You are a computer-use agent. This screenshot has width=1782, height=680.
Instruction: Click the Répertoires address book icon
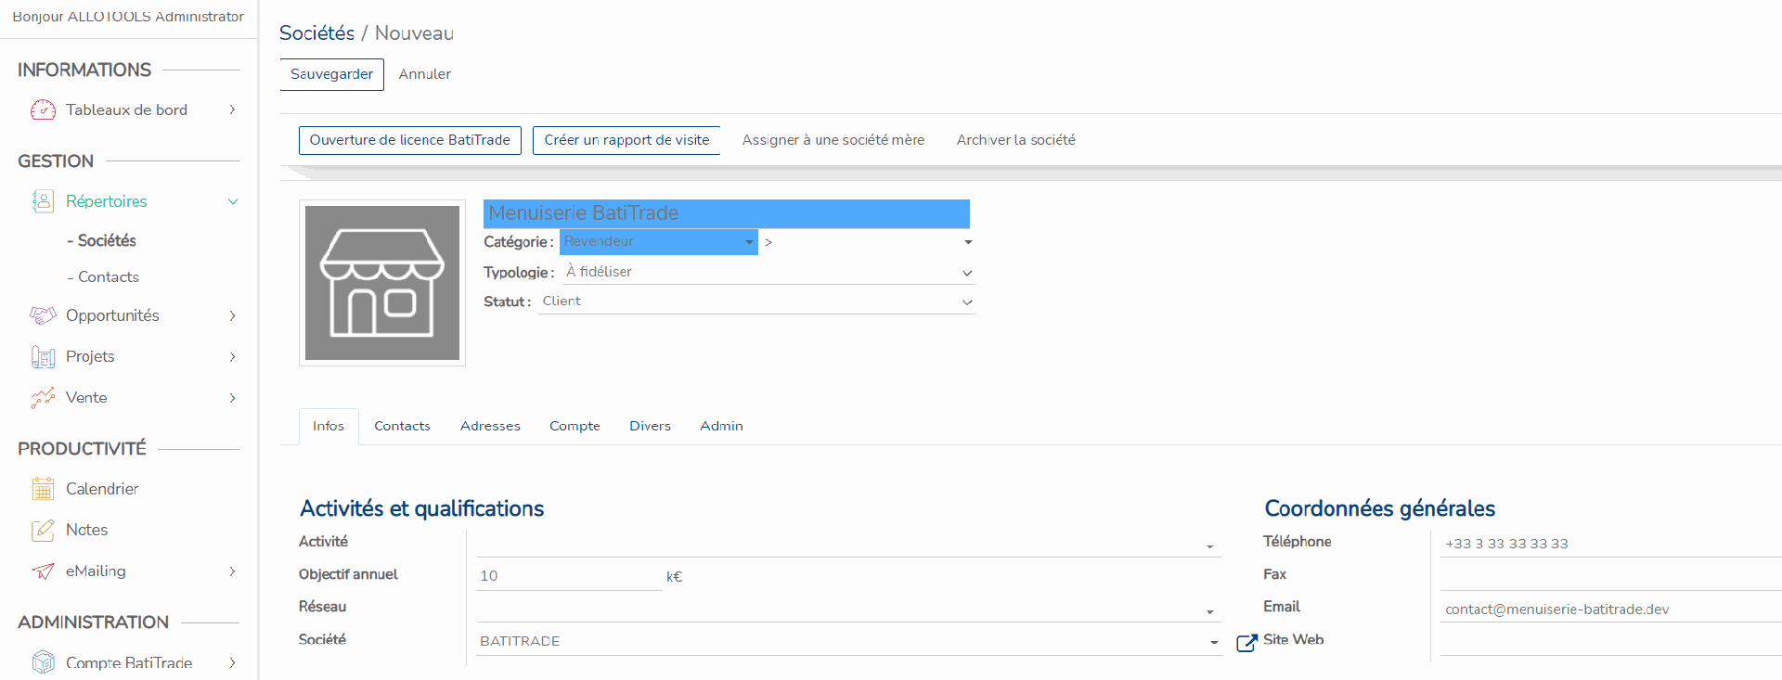click(x=43, y=201)
